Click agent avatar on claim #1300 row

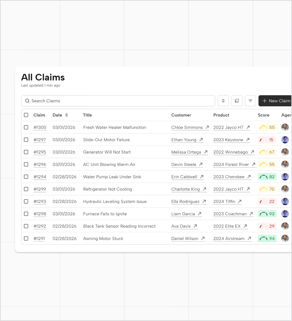(x=285, y=127)
